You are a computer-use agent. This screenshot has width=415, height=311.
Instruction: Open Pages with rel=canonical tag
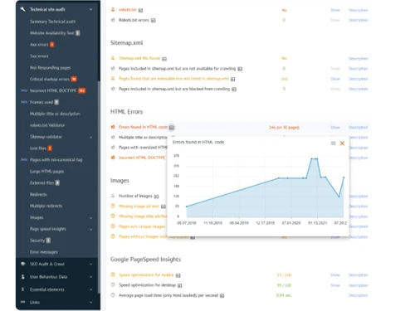56,160
